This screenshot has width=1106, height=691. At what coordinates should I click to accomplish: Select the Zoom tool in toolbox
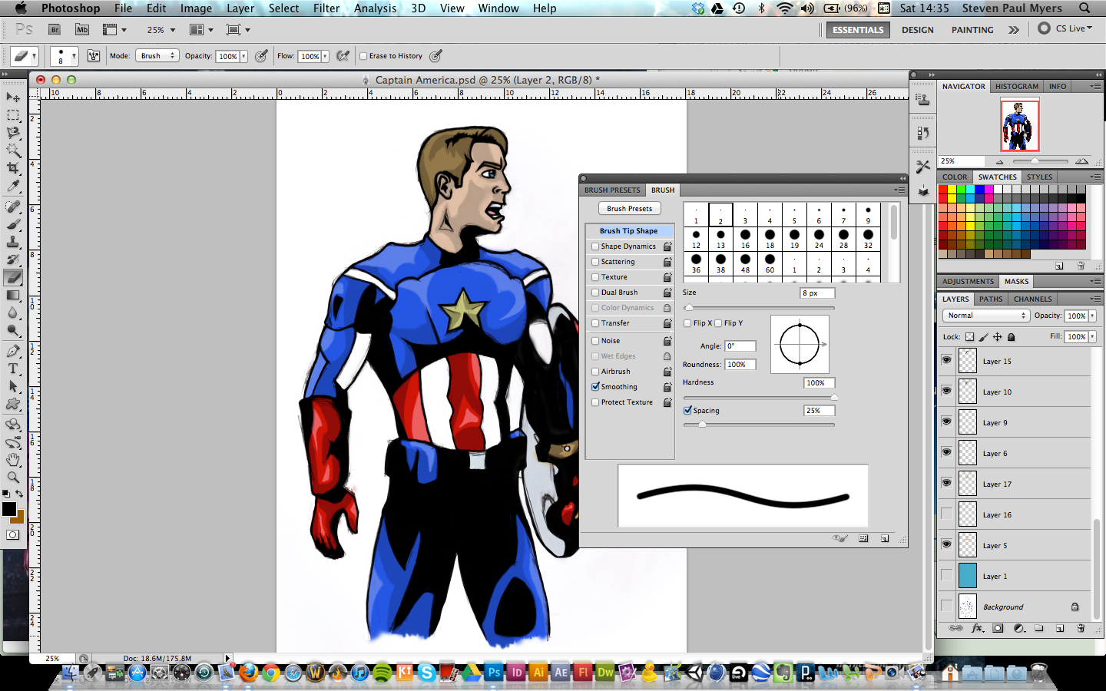[x=13, y=478]
